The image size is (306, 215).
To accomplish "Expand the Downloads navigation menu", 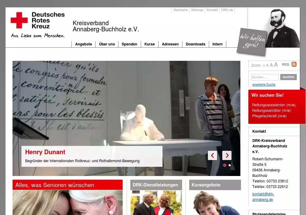I will tap(195, 44).
